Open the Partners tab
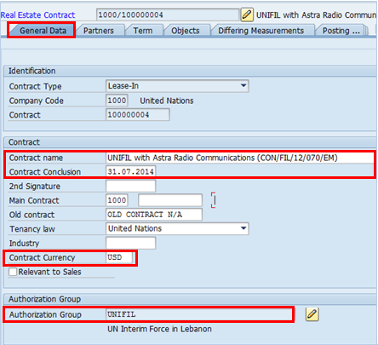The height and width of the screenshot is (345, 378). 99,31
